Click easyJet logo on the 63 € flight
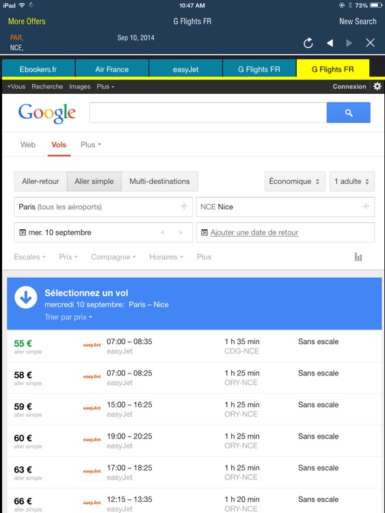The width and height of the screenshot is (385, 513). pos(92,471)
